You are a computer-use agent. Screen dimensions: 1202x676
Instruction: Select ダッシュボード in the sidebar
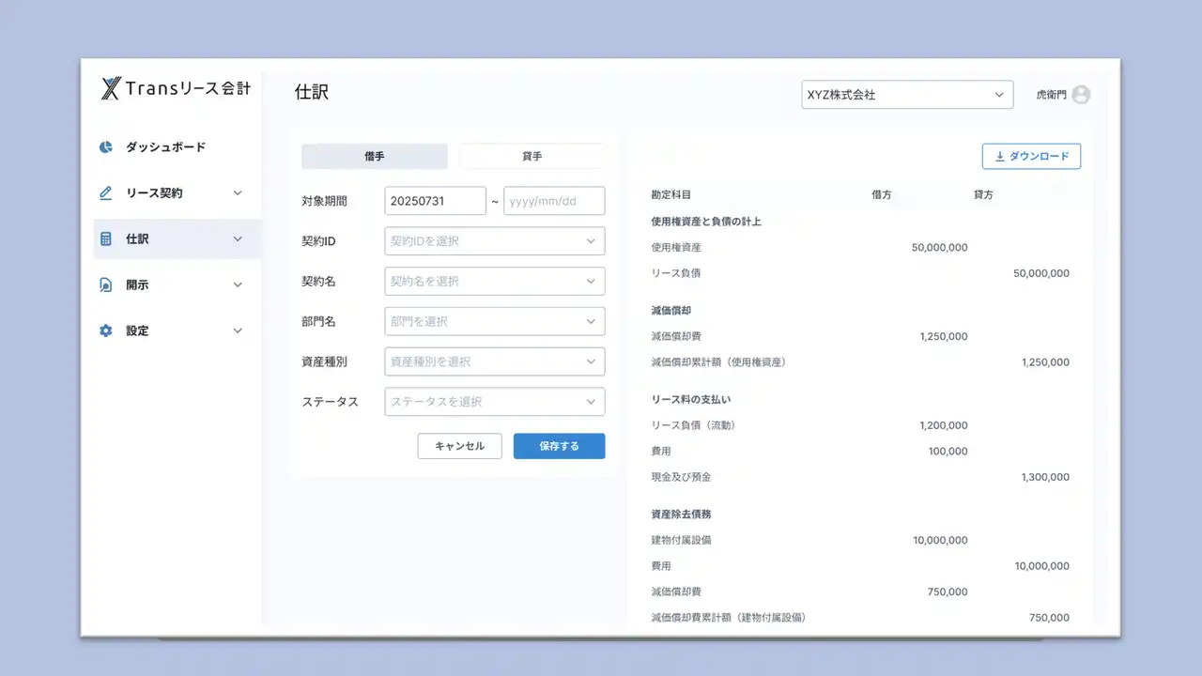(x=165, y=147)
